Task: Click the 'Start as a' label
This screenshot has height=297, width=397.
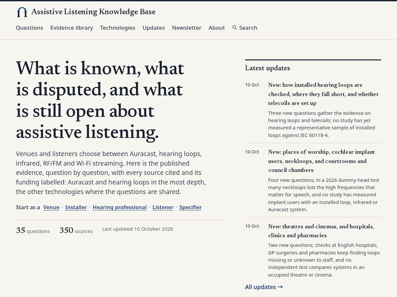Action: point(28,207)
